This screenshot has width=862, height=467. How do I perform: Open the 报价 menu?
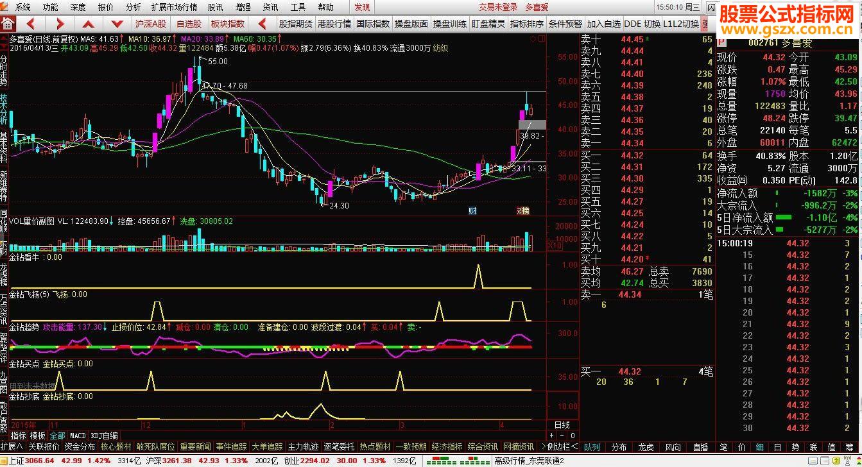pyautogui.click(x=105, y=7)
